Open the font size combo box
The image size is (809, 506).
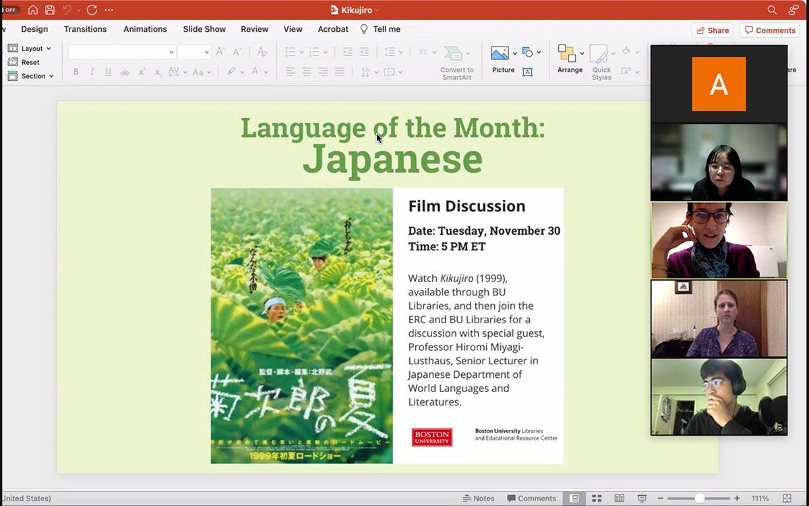coord(194,52)
